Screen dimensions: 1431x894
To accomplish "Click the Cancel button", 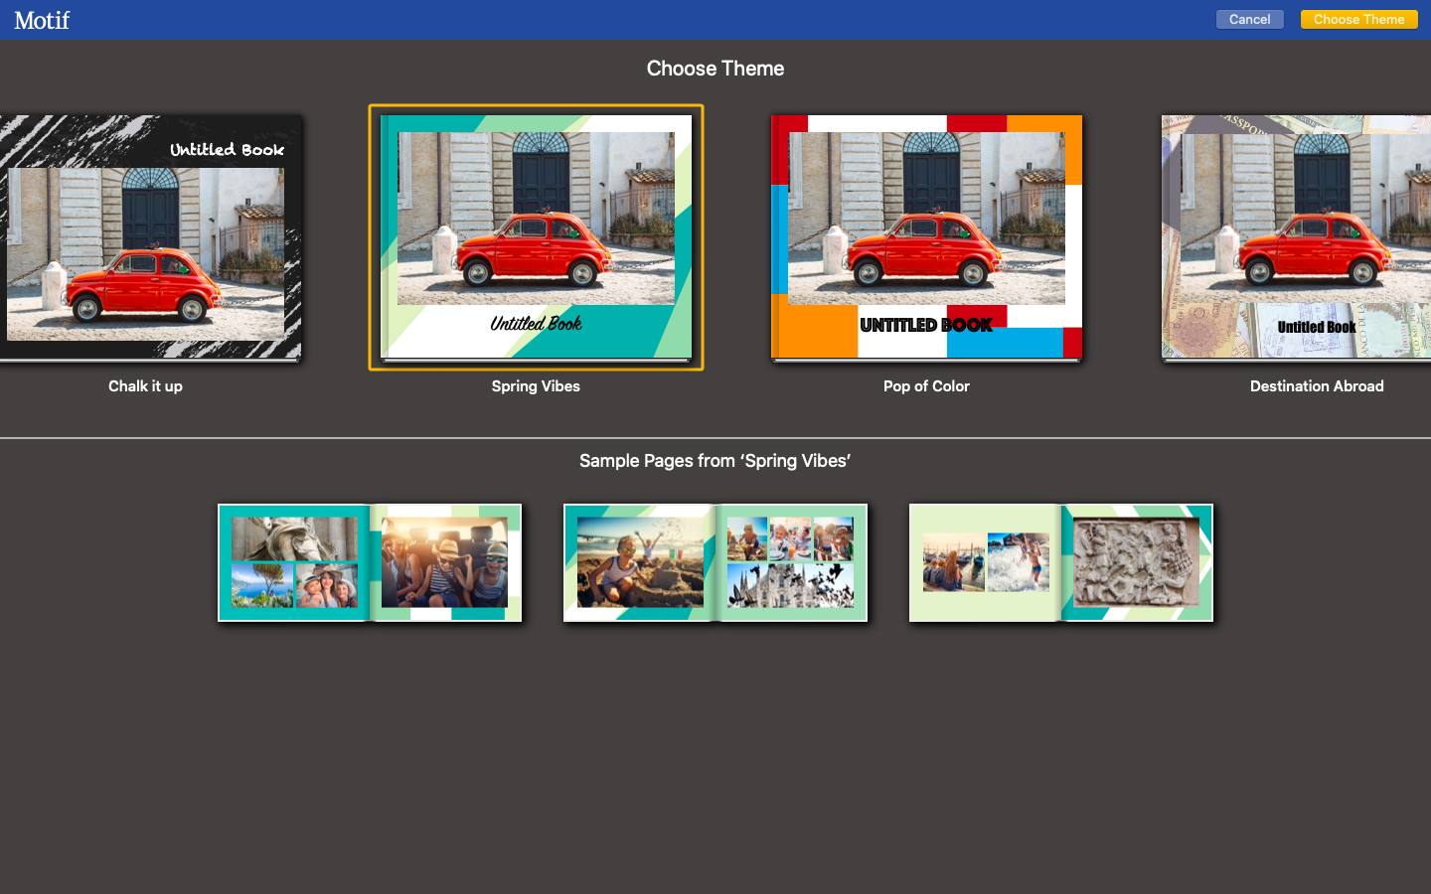I will 1249,20.
